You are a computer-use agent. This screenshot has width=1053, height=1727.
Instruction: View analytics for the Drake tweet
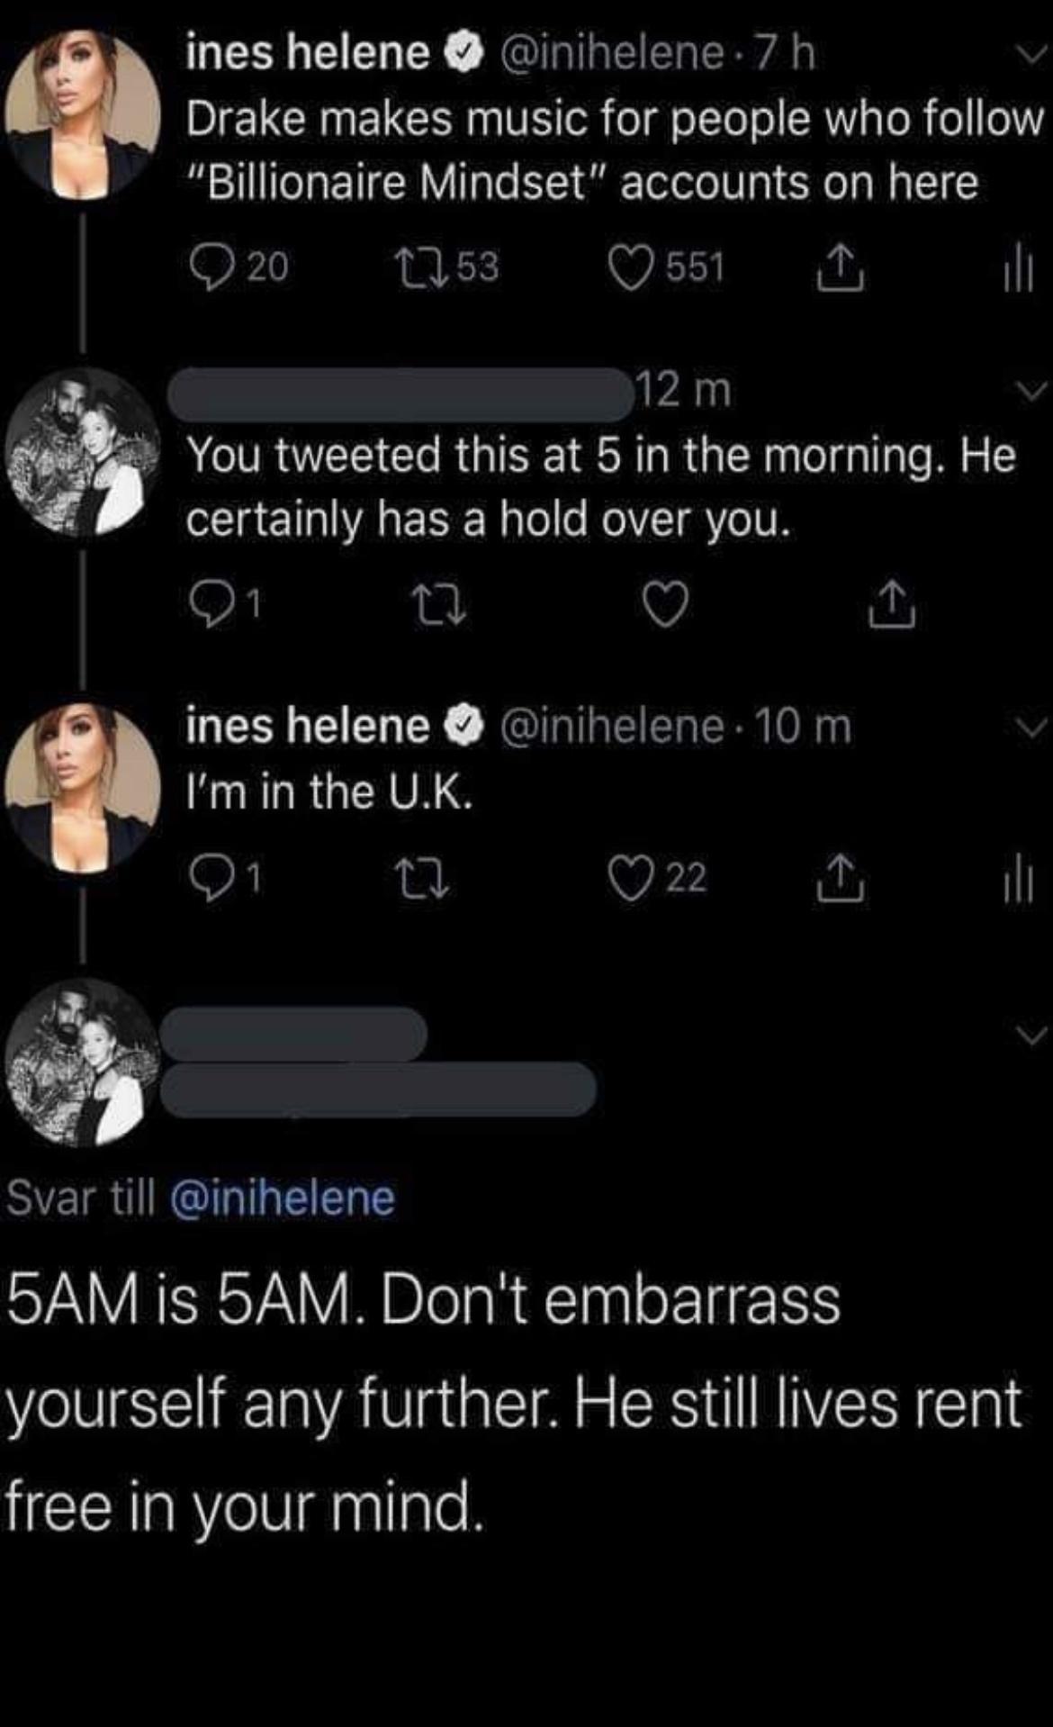tap(1017, 266)
